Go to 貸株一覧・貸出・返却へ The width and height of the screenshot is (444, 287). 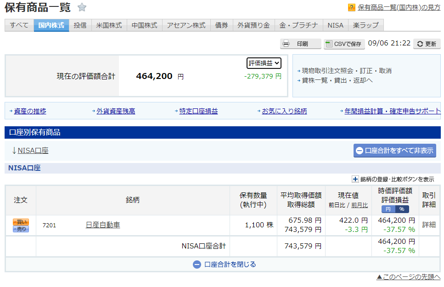(337, 80)
